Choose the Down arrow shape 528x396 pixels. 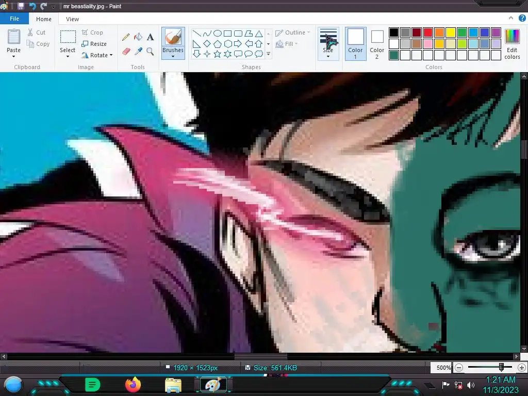point(196,54)
